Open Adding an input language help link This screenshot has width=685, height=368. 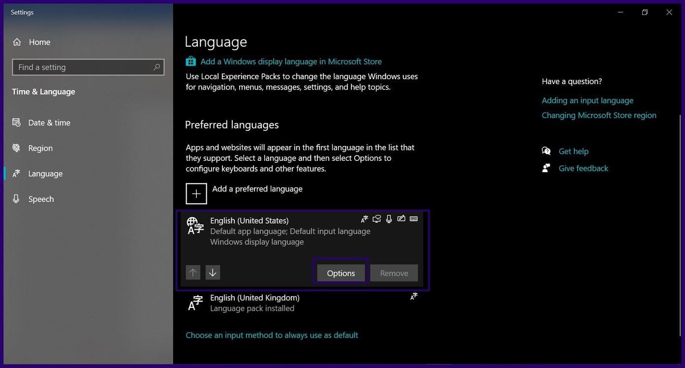click(588, 100)
